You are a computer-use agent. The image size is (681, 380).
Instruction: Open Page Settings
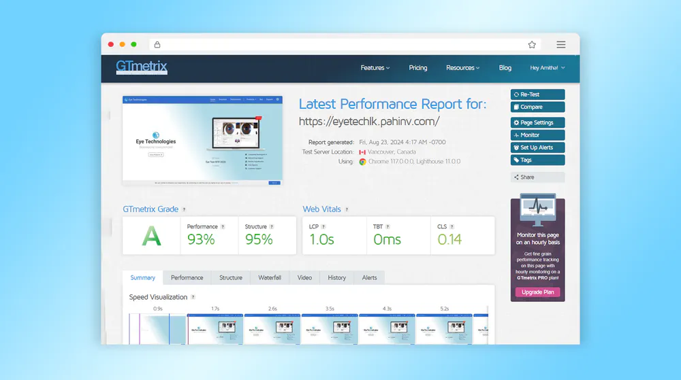(x=538, y=122)
